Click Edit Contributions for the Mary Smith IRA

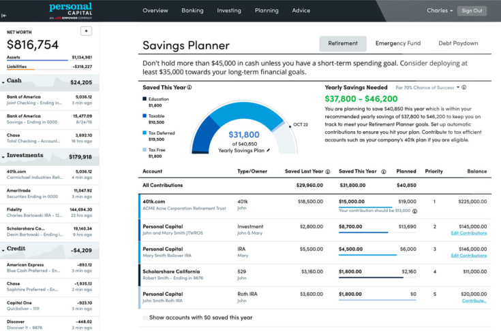(469, 256)
